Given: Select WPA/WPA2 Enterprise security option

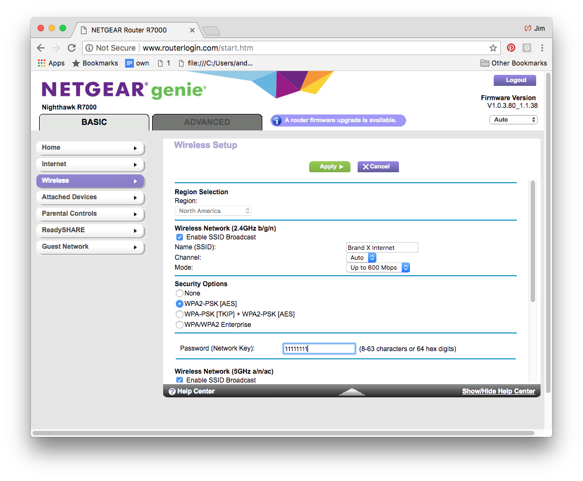Looking at the screenshot, I should tap(180, 325).
